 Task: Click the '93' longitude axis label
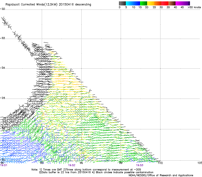tap(42, 163)
